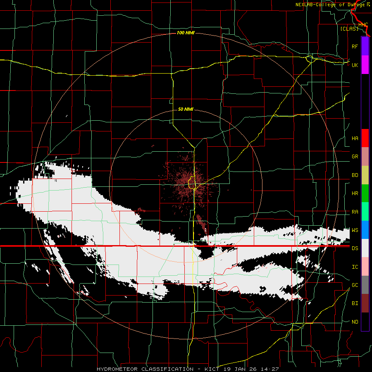372x372 pixels.
Task: Click the ND black legend swatch
Action: click(365, 322)
